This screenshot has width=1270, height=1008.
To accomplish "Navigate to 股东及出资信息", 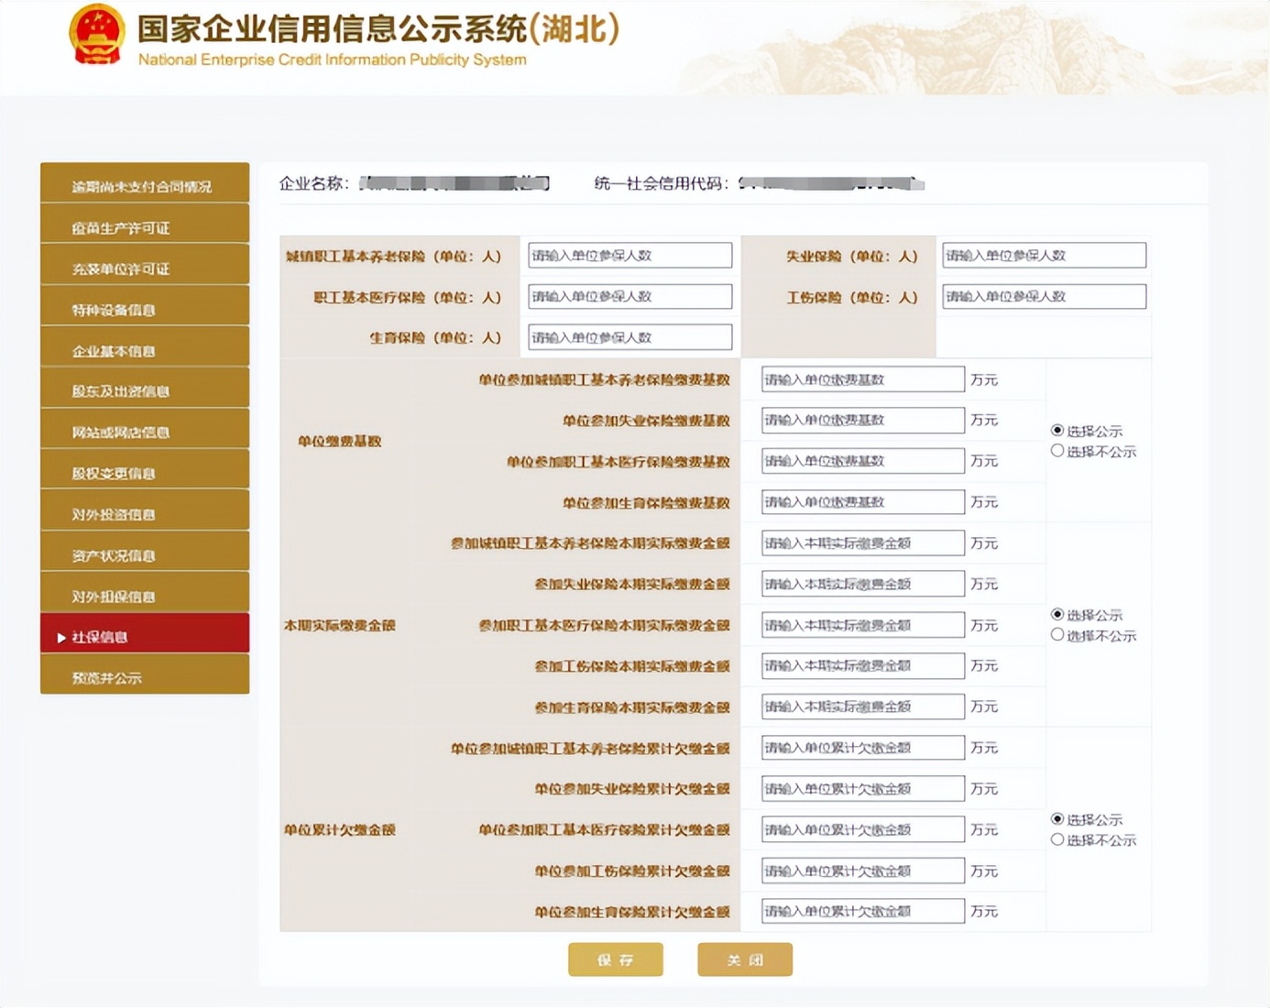I will pyautogui.click(x=144, y=389).
